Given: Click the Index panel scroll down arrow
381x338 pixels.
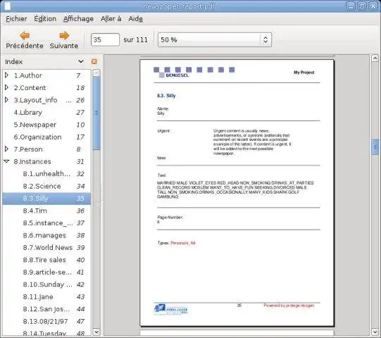Looking at the screenshot, I should 96,332.
